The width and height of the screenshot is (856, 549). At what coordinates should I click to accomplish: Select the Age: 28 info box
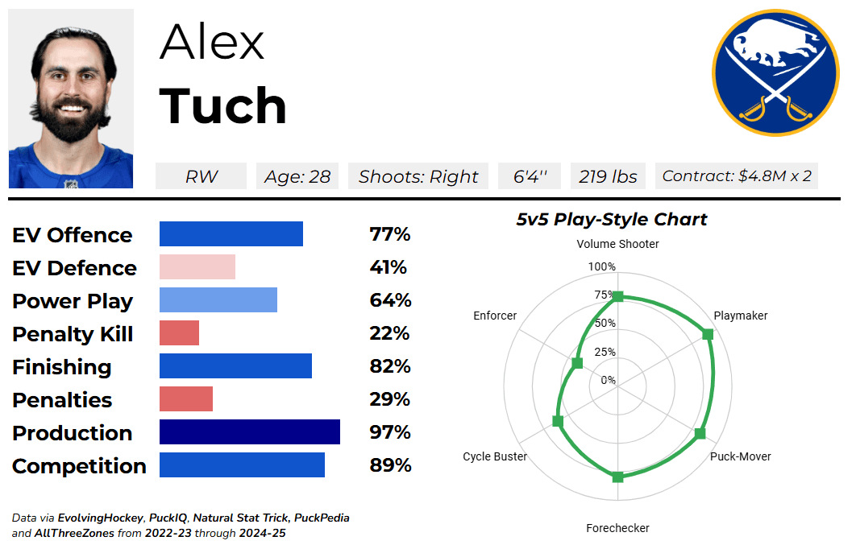click(297, 176)
